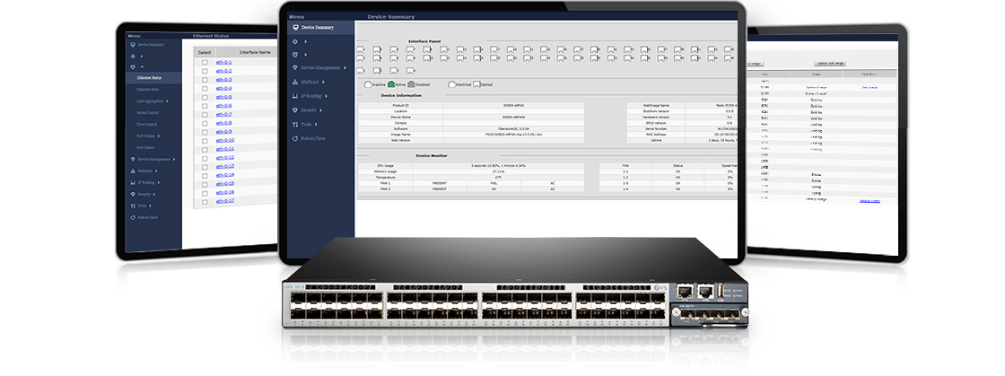This screenshot has height=376, width=1005.
Task: Click the Product ID row in Device Information
Action: click(x=470, y=104)
